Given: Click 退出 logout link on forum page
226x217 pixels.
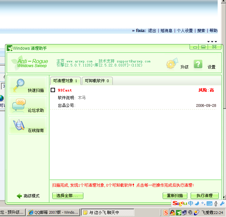Looking at the screenshot, I should pyautogui.click(x=152, y=31).
